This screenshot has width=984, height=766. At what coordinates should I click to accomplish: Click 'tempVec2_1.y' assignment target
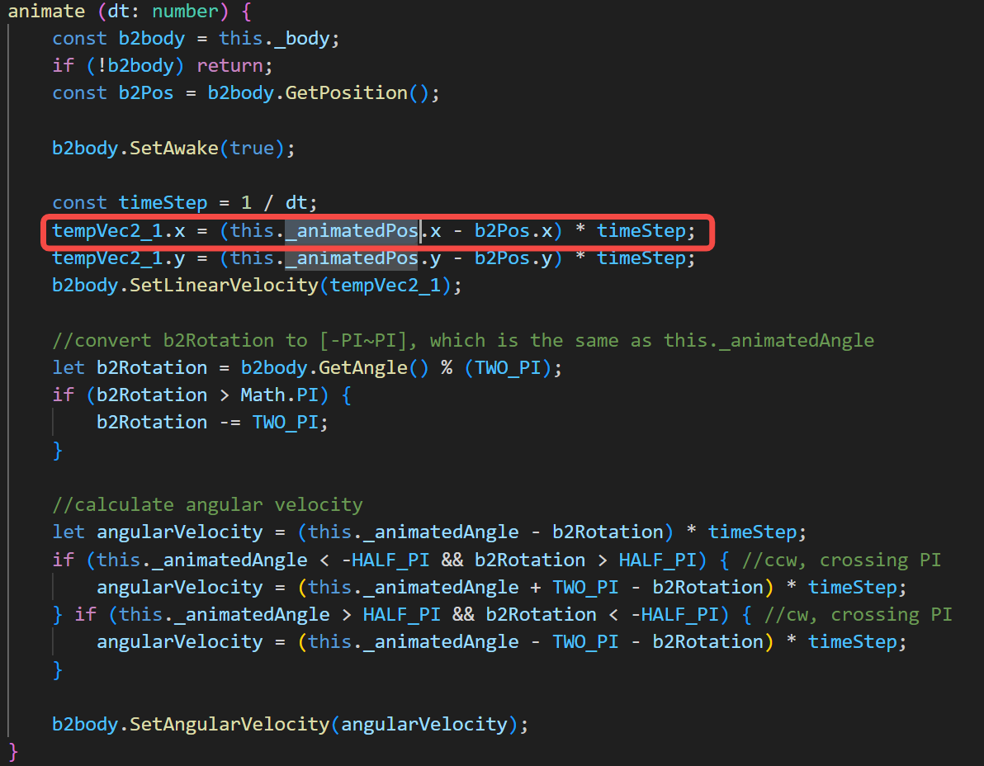(119, 258)
